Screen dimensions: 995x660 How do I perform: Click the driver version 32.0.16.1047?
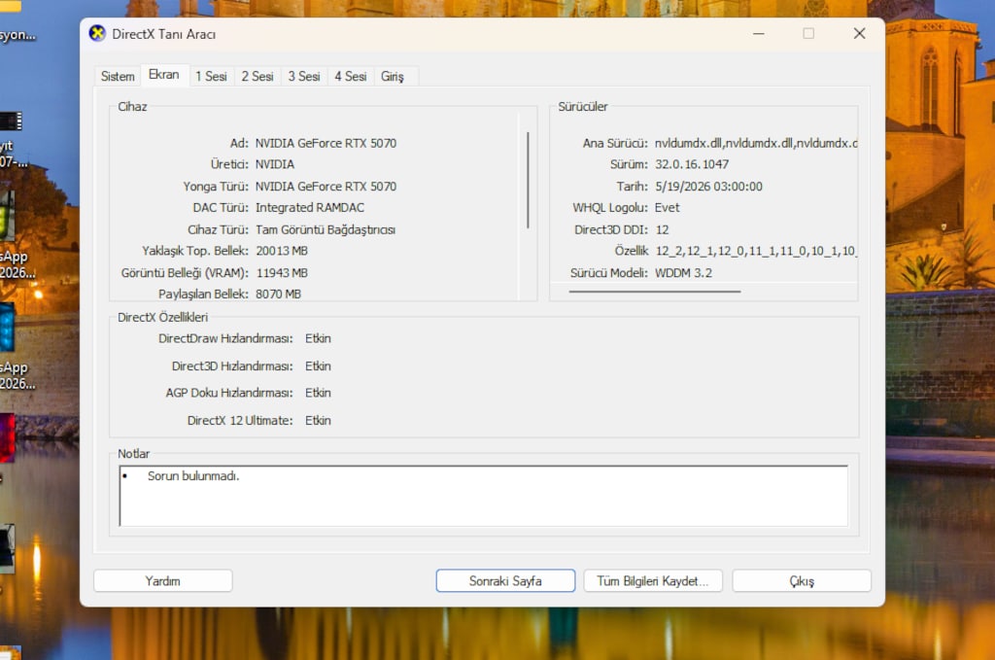click(692, 164)
